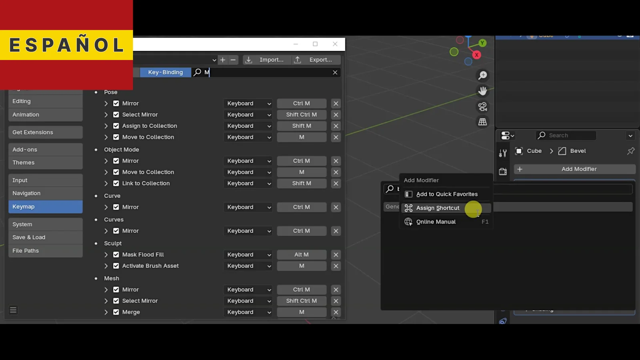The height and width of the screenshot is (360, 640).
Task: Click the zoom view magnifier icon
Action: 482,76
